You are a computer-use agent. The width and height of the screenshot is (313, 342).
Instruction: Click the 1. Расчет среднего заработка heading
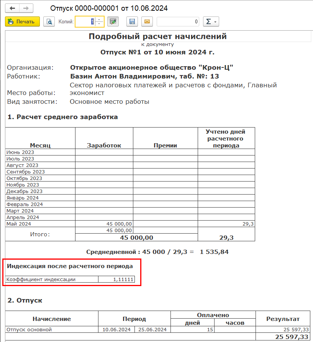[62, 117]
